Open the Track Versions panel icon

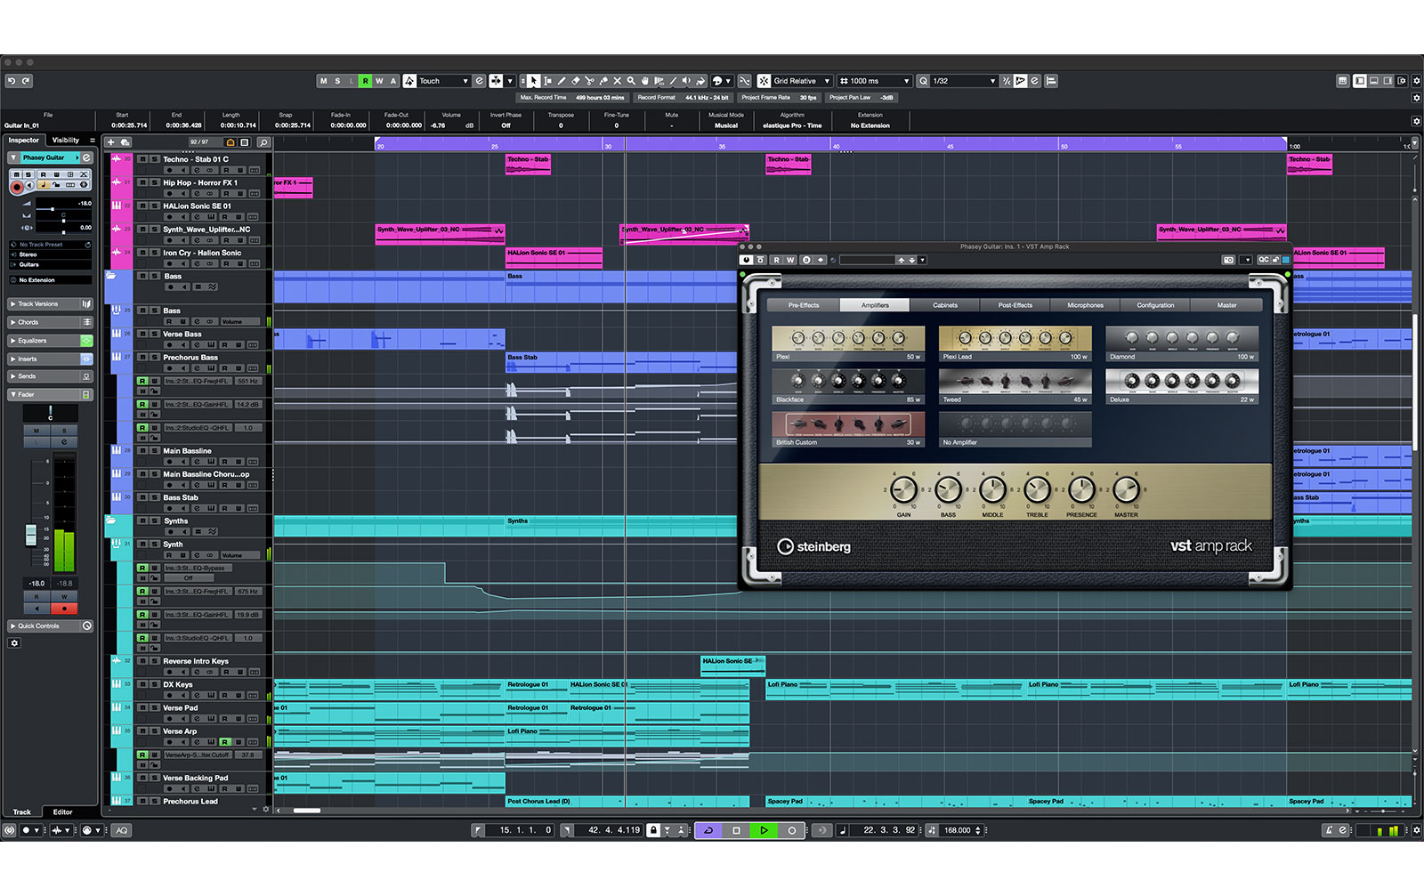tap(86, 304)
